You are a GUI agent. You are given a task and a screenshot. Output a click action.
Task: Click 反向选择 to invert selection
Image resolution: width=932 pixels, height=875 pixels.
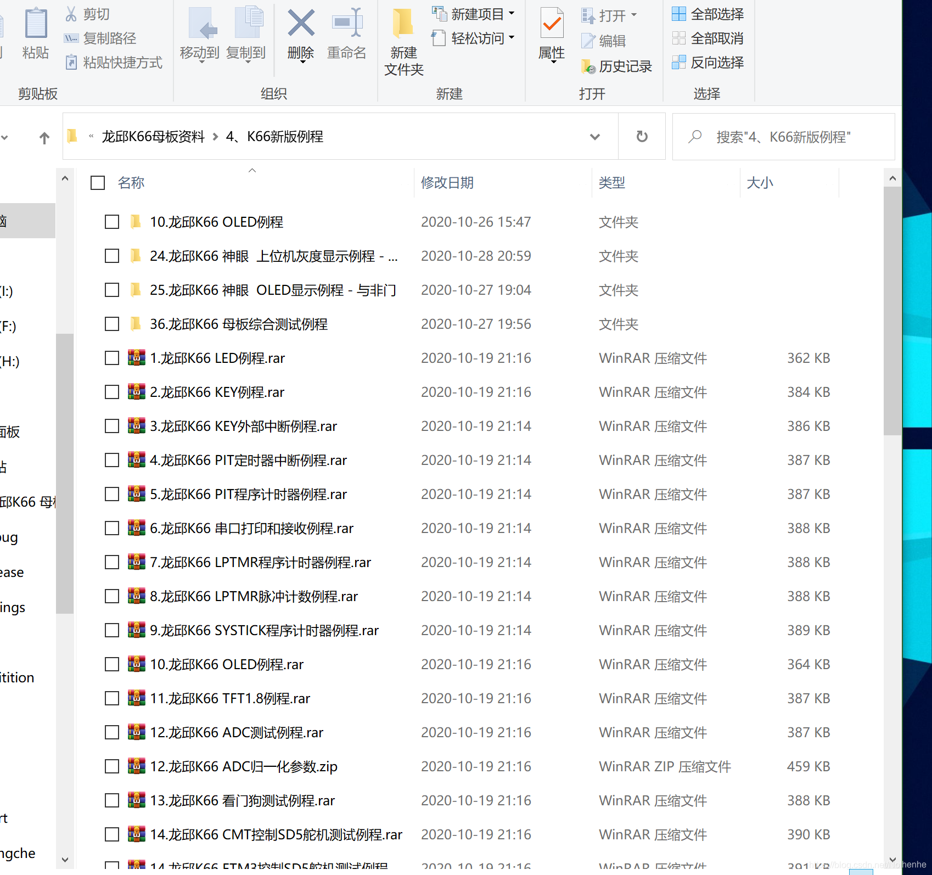(x=715, y=63)
